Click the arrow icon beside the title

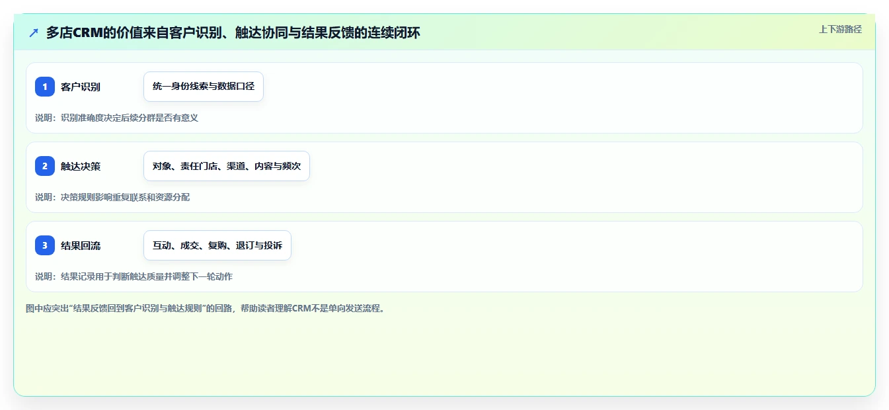(x=34, y=32)
